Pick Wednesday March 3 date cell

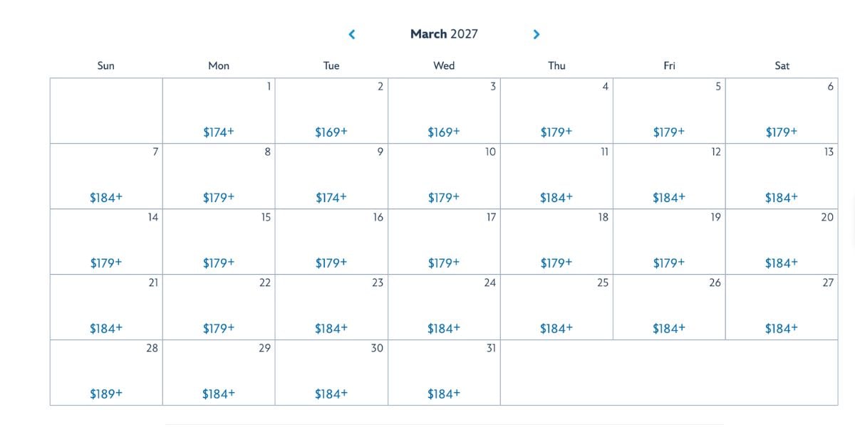[444, 112]
